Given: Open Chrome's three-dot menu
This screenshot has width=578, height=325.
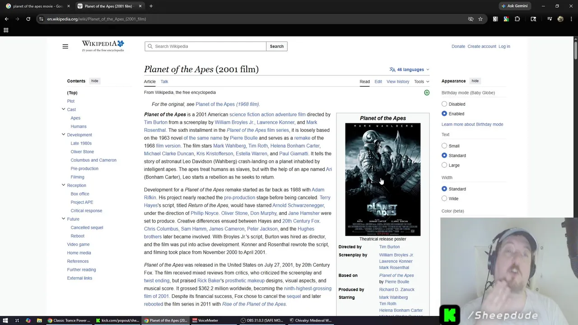Looking at the screenshot, I should click(571, 19).
